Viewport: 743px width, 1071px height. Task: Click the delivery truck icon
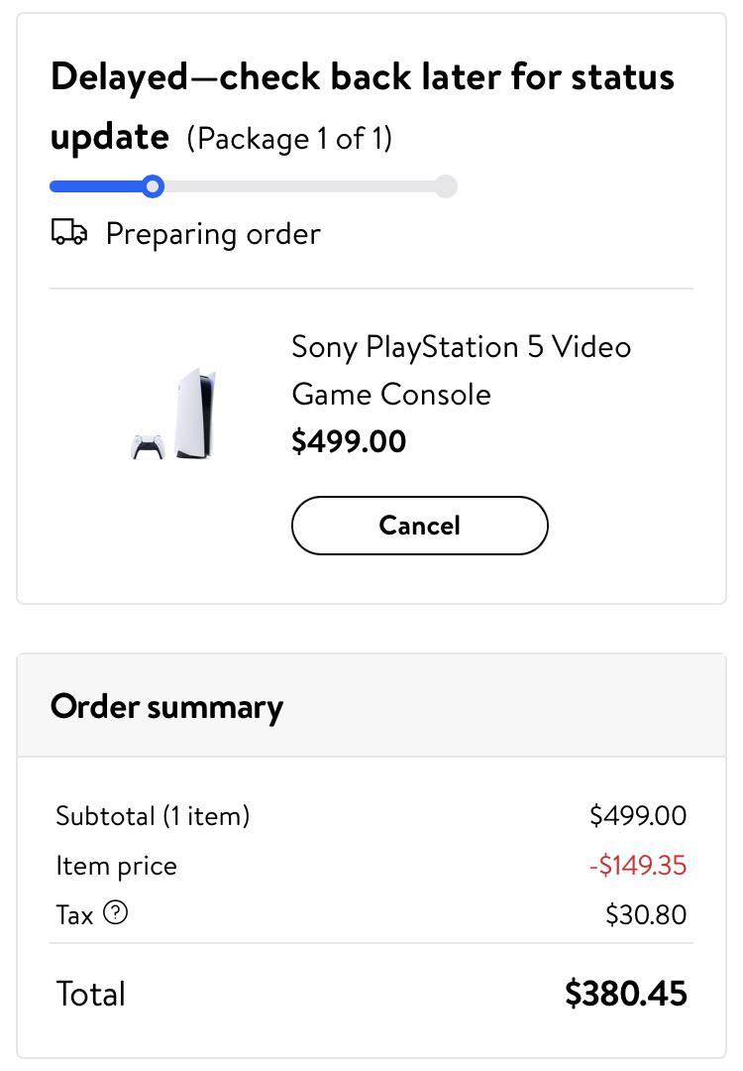point(67,233)
